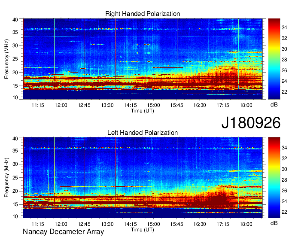Click the dB label under the bottom color bar

[274, 223]
